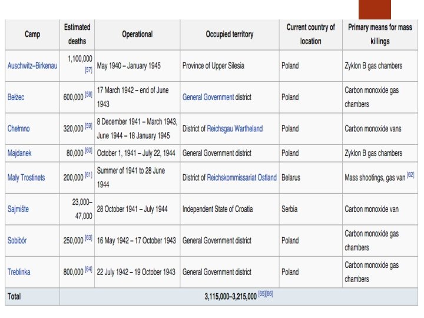This screenshot has height=318, width=424.
Task: Click footnote 57 under Auschwitz deaths
Action: point(88,69)
